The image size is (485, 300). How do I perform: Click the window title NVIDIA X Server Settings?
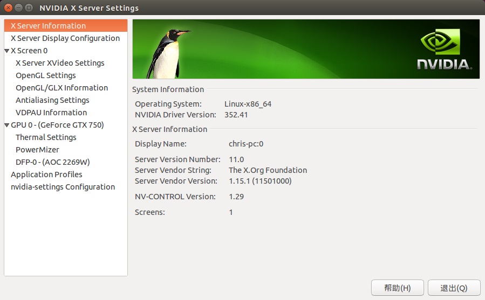[89, 8]
